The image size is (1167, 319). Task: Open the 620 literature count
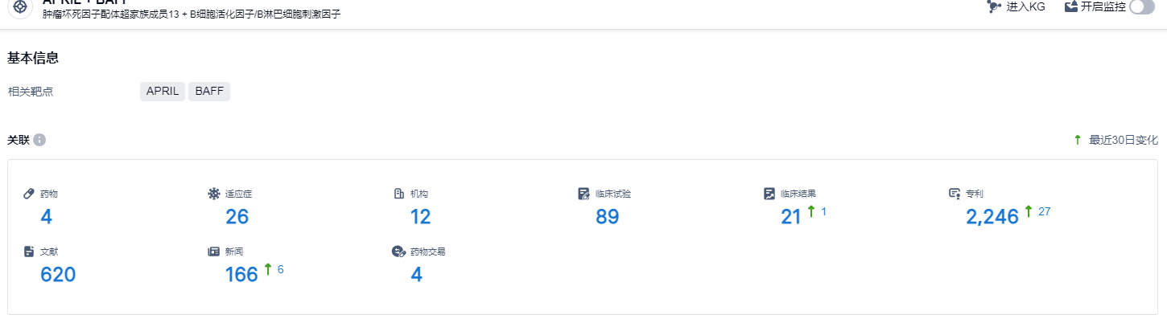pos(58,275)
